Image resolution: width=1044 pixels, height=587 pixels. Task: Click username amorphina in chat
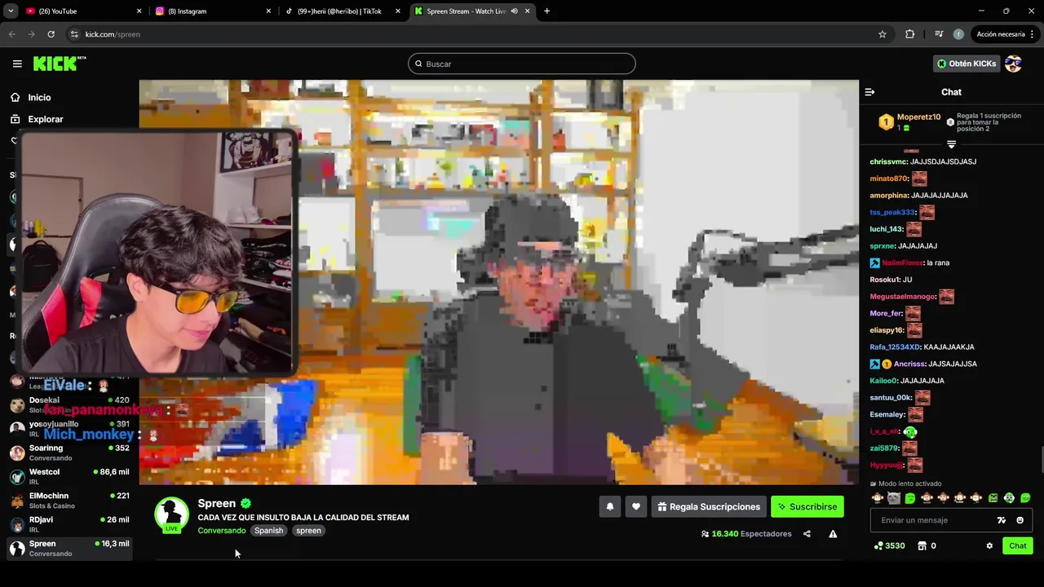point(889,196)
